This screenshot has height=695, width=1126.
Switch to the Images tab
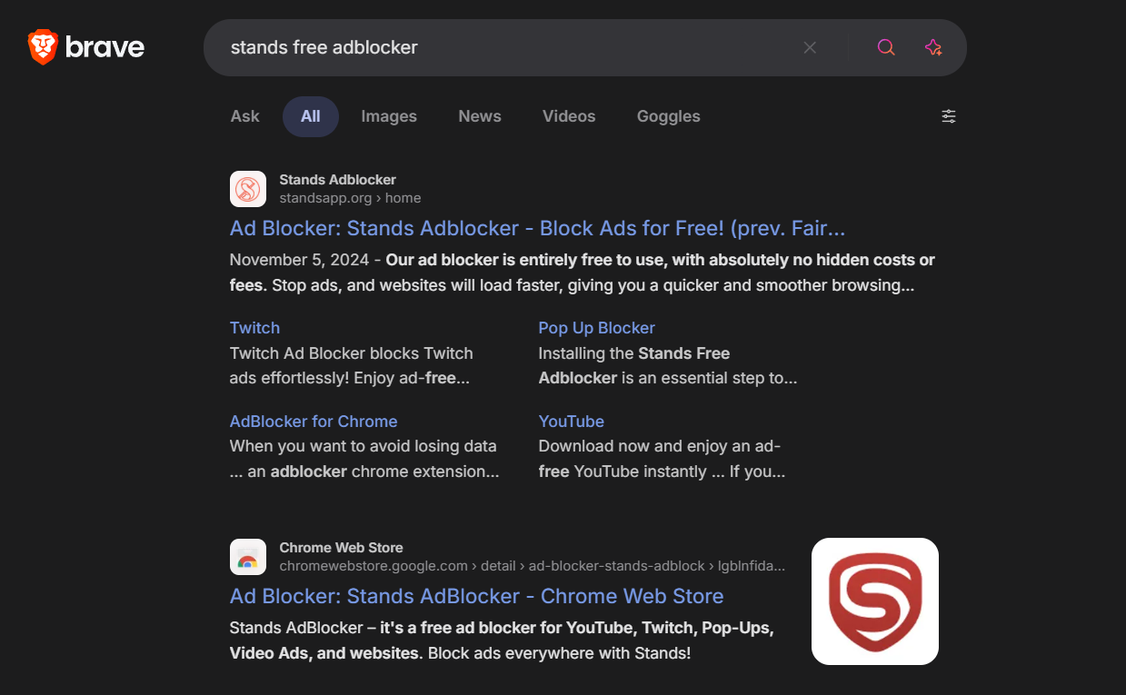(x=389, y=116)
